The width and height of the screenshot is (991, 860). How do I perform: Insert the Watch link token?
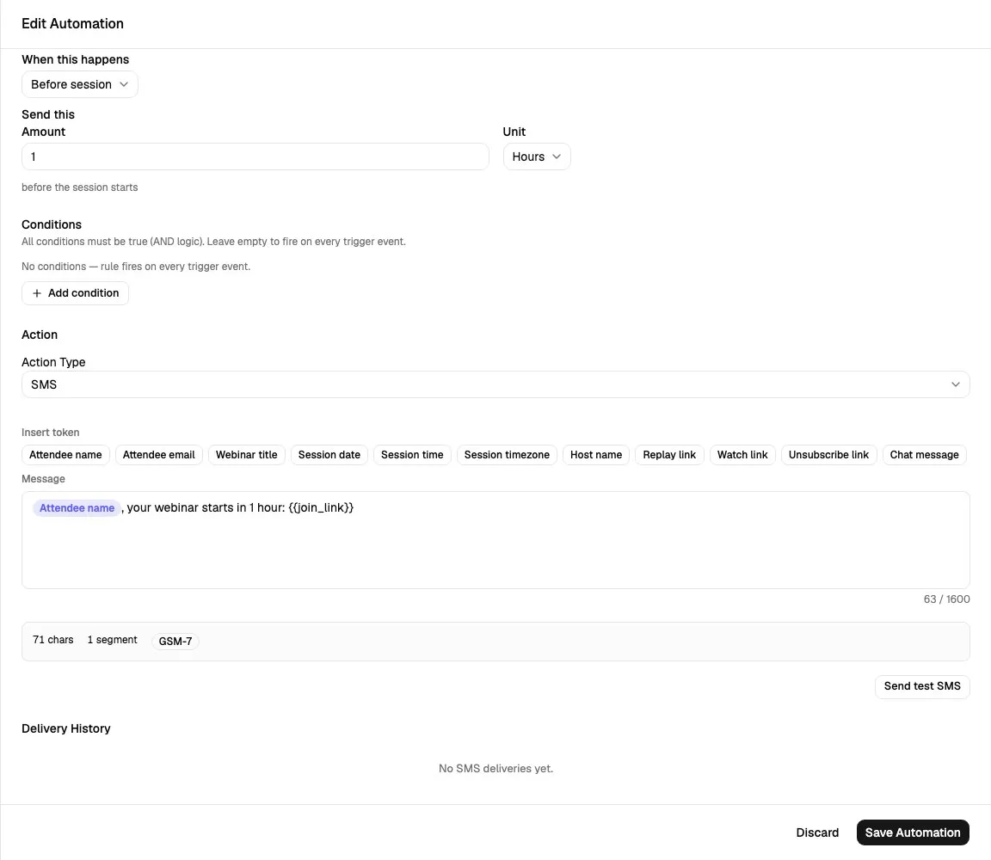click(742, 455)
